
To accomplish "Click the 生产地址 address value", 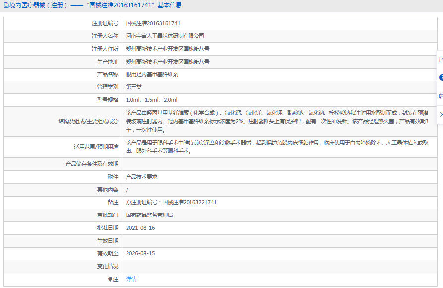I will click(167, 62).
